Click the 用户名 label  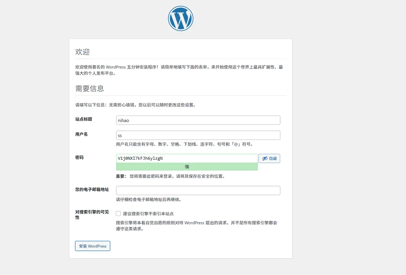(x=81, y=134)
